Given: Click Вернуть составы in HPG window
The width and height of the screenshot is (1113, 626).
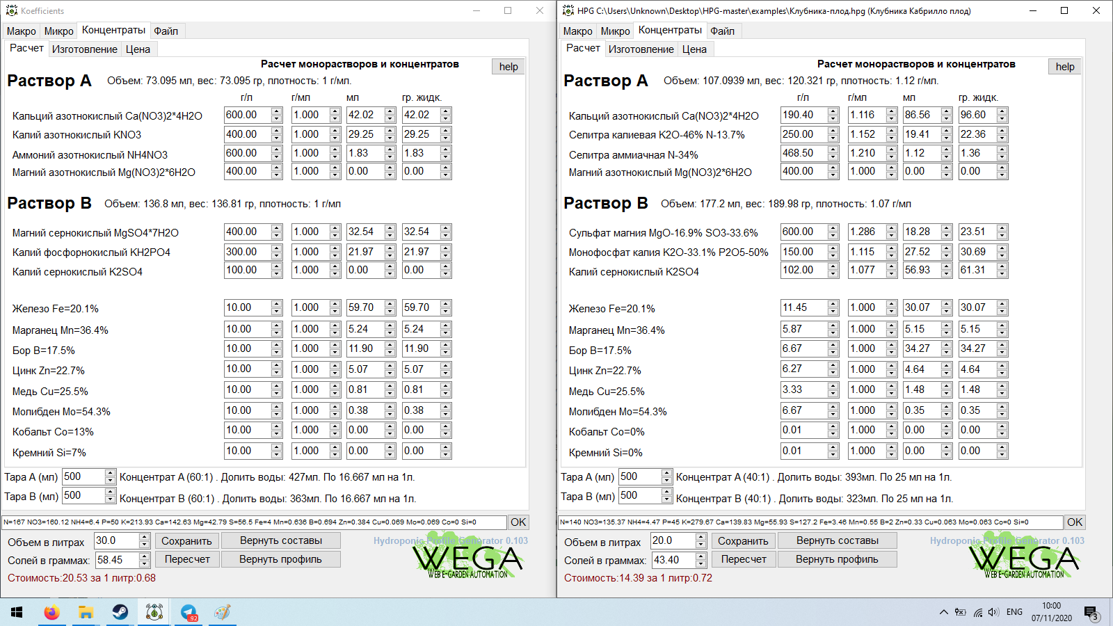Looking at the screenshot, I should (838, 540).
